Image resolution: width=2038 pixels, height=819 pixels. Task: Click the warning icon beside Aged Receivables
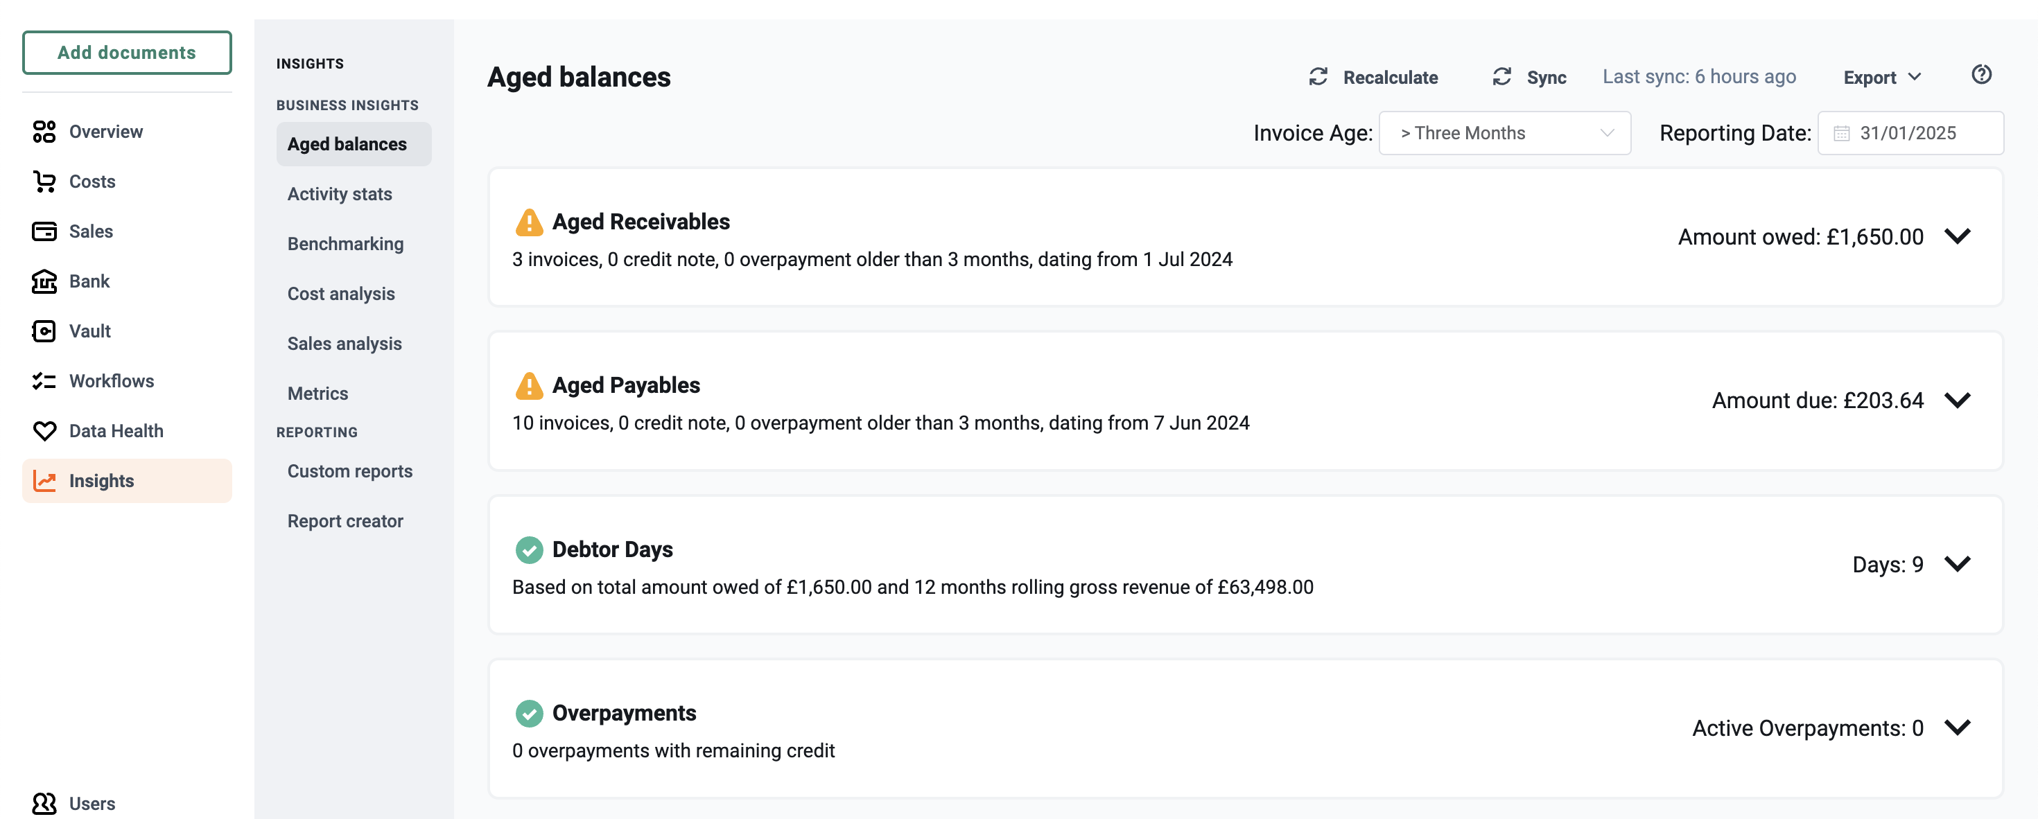tap(528, 222)
